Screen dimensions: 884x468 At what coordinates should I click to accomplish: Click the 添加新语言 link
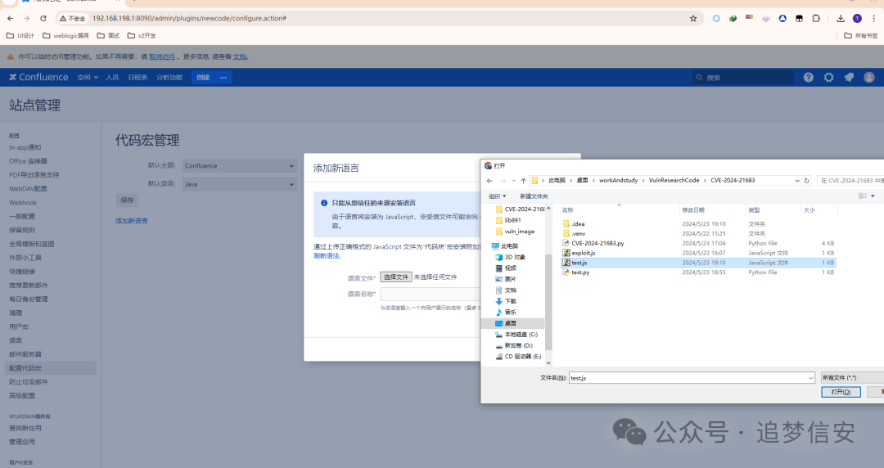(x=132, y=221)
